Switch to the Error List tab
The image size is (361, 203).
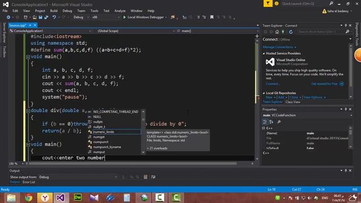(29, 182)
